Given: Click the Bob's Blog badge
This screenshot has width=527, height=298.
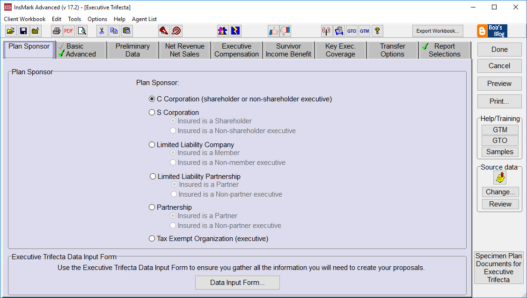Looking at the screenshot, I should click(x=492, y=31).
